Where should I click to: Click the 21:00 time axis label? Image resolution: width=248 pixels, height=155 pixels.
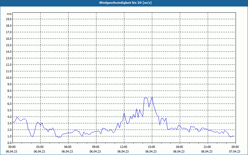click(208, 147)
